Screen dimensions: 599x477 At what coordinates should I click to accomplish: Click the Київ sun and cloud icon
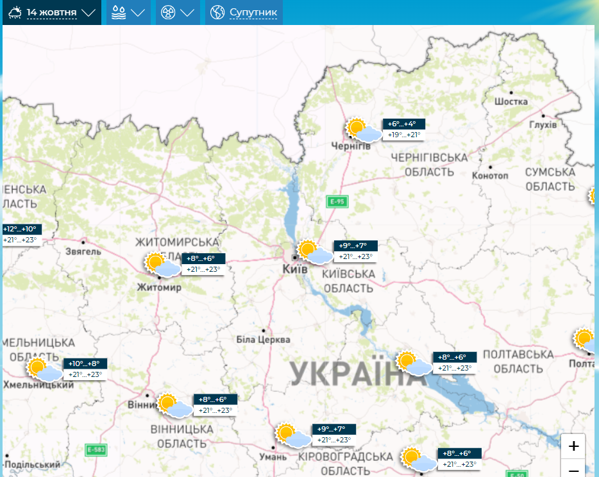point(314,252)
